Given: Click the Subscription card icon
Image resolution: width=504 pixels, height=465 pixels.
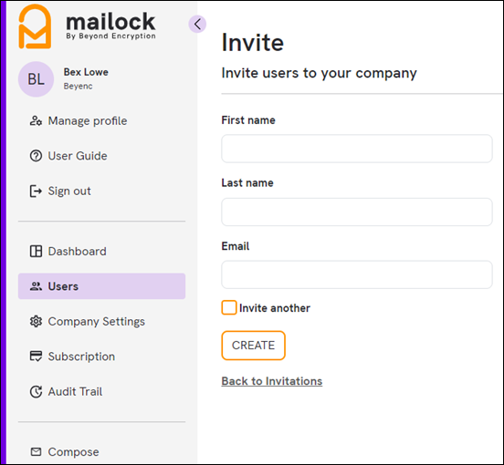Looking at the screenshot, I should click(36, 356).
